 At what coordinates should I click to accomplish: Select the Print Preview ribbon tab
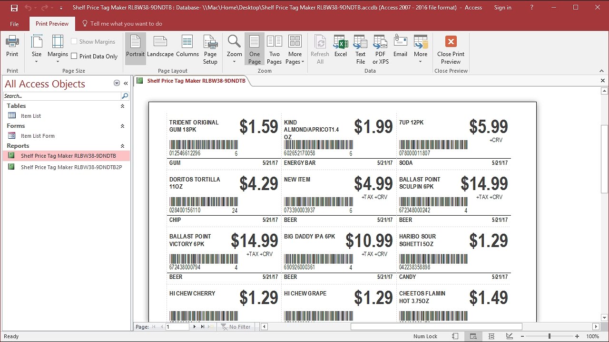pos(52,24)
